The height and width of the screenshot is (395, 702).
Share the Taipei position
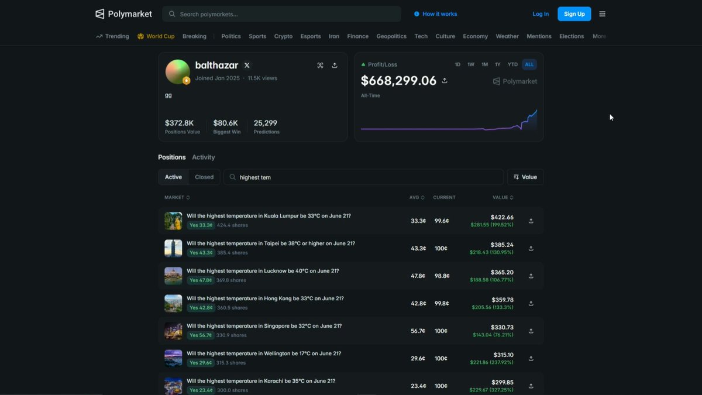pos(531,249)
